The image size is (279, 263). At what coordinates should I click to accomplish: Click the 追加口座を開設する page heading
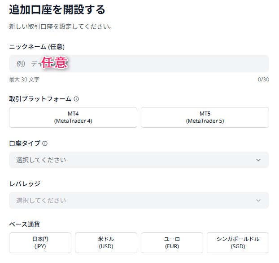57,9
